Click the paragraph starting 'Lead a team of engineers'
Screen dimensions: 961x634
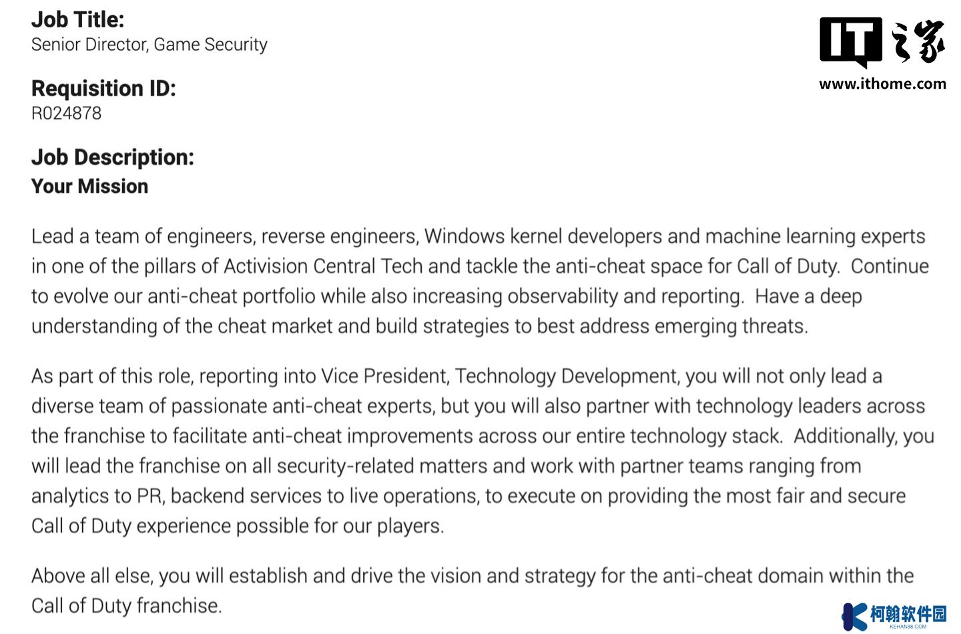480,281
